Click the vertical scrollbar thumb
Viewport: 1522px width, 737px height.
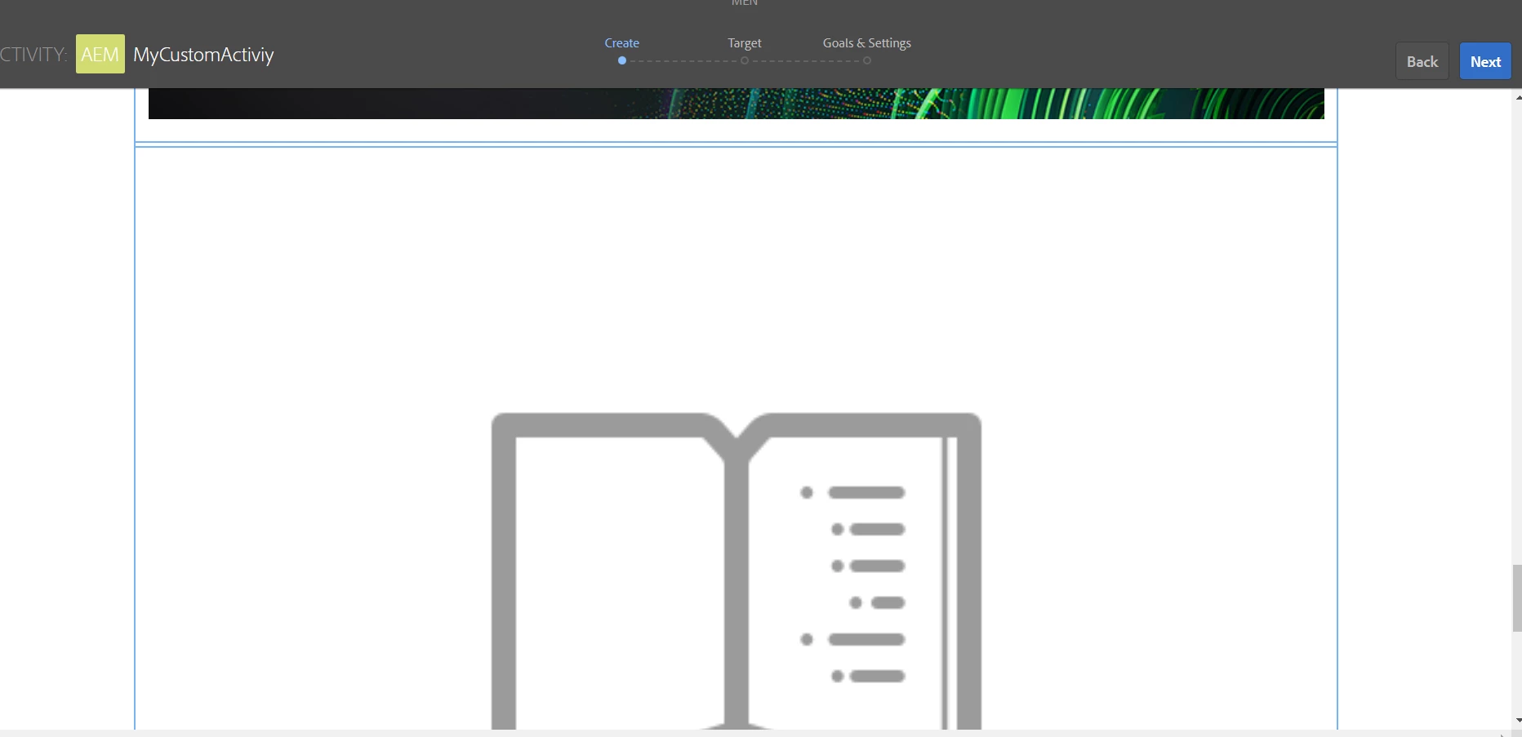tap(1516, 597)
